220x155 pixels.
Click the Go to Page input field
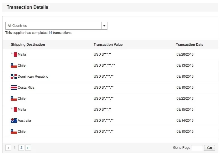point(197,148)
